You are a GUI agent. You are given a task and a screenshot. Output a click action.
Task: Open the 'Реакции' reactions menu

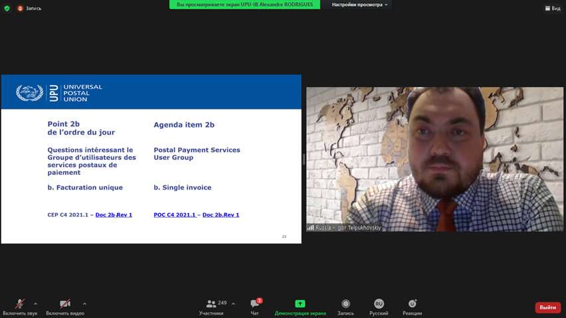(413, 307)
